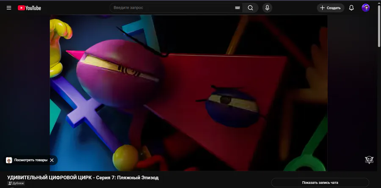Open the notifications bell

(351, 8)
